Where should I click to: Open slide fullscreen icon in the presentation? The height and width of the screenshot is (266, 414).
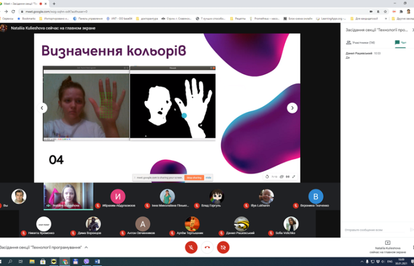pyautogui.click(x=295, y=176)
